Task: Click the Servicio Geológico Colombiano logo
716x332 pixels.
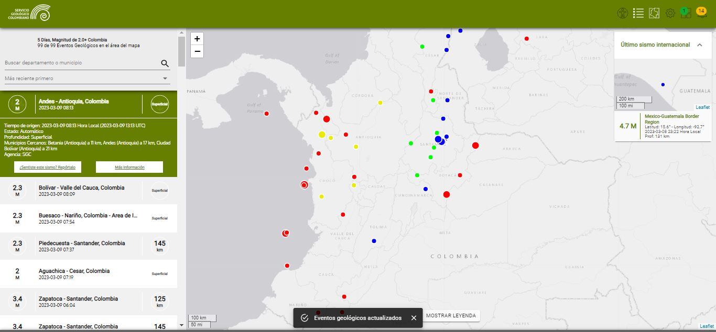Action: [29, 13]
